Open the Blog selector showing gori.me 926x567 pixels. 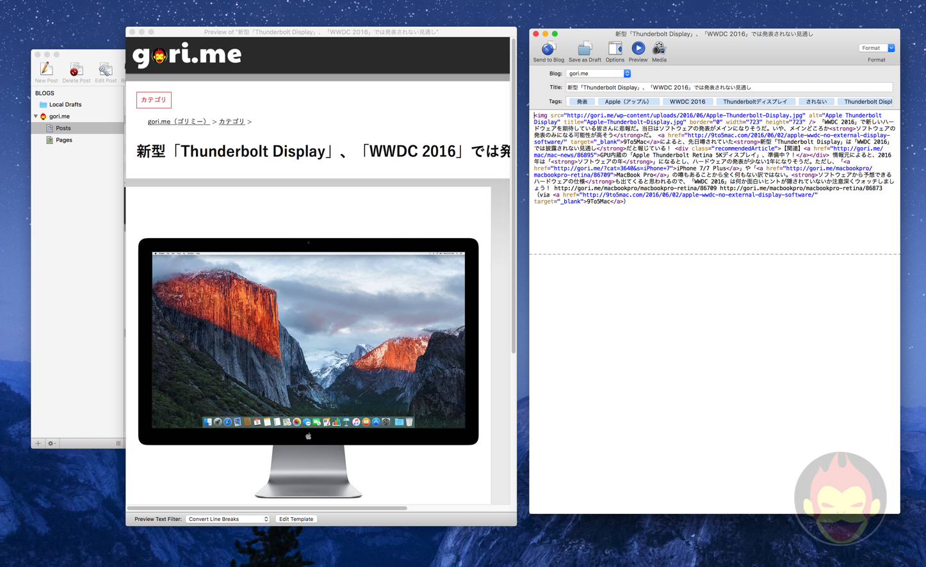[598, 74]
